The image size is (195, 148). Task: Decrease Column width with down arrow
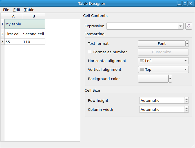tap(187, 111)
